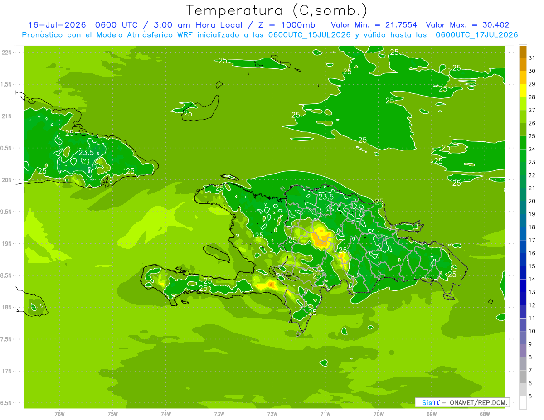Click the 8 label on the color scale
The width and height of the screenshot is (544, 420).
530,357
